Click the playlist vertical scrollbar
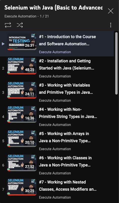119x203 pixels. pos(116,63)
